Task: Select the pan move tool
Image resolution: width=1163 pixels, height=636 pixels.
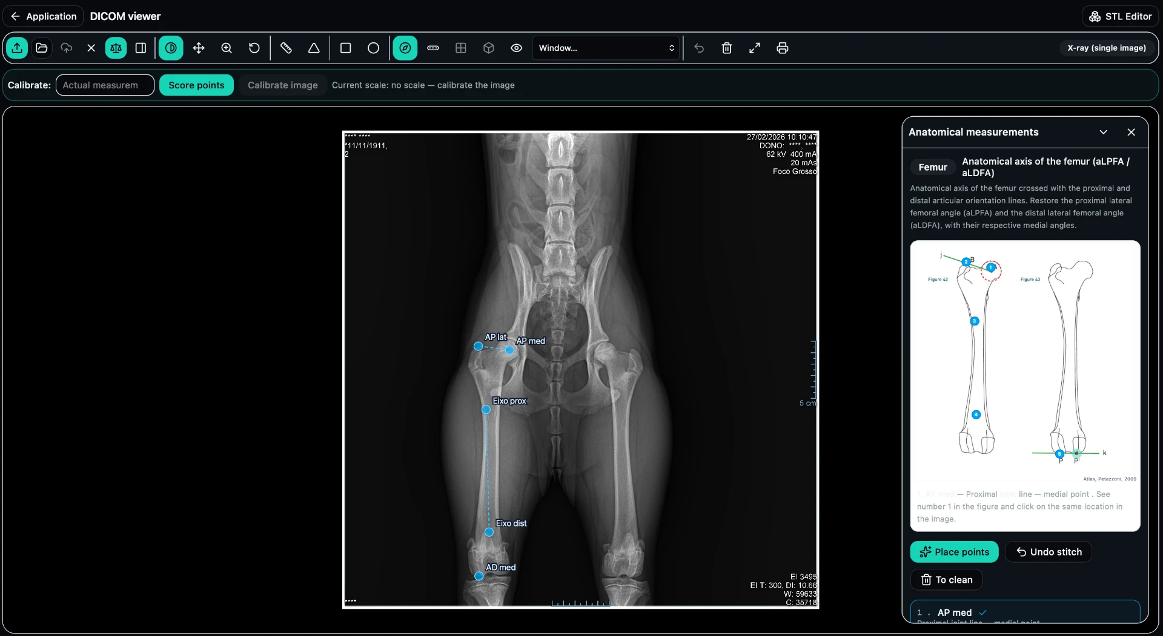Action: click(x=199, y=48)
